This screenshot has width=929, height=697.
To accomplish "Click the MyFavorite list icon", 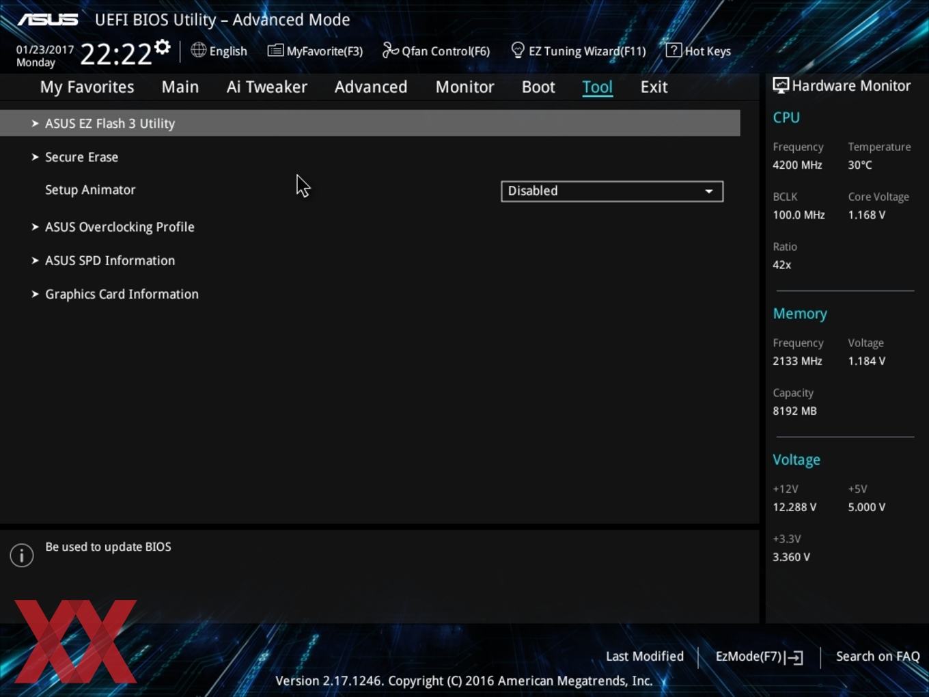I will 275,51.
